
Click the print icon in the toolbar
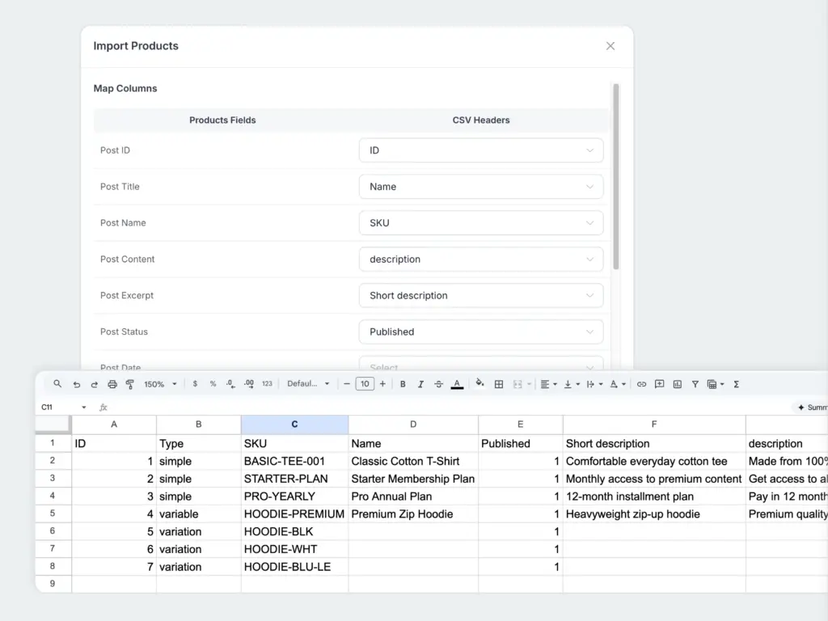coord(112,384)
